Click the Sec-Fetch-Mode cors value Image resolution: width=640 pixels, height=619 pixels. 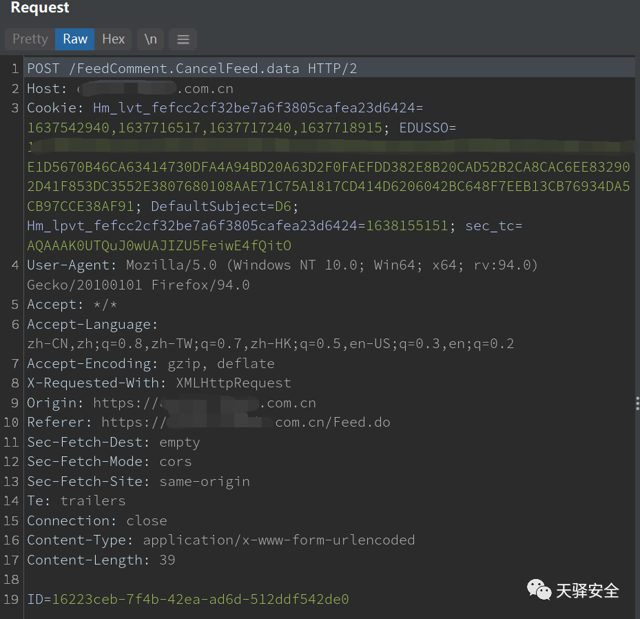pyautogui.click(x=176, y=462)
